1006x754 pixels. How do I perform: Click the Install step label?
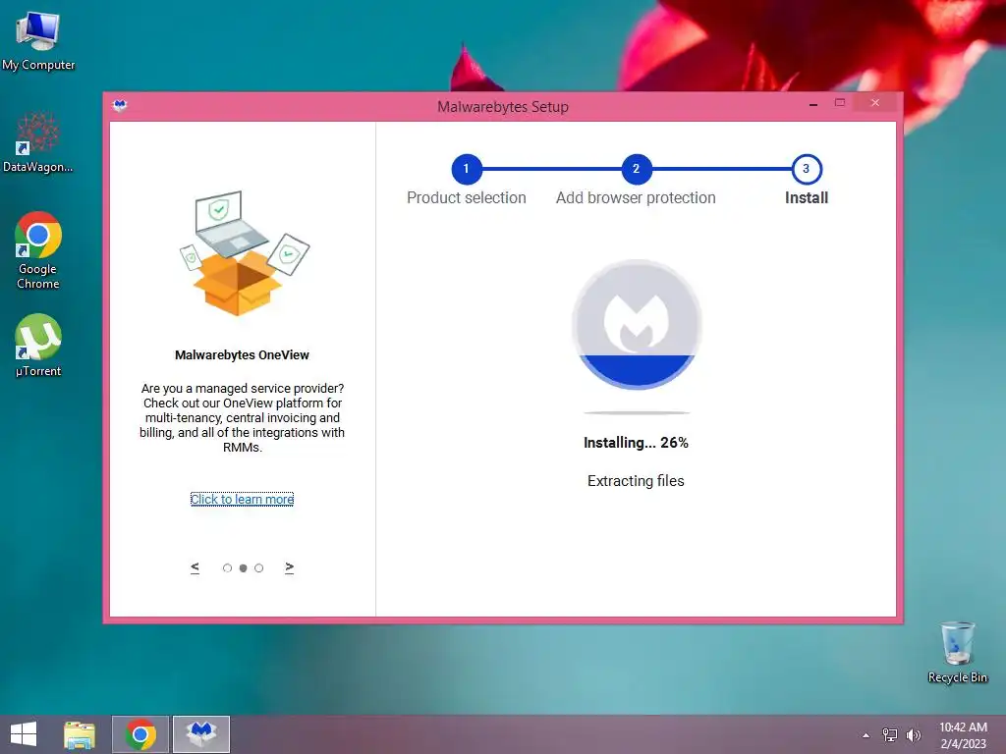pos(807,198)
